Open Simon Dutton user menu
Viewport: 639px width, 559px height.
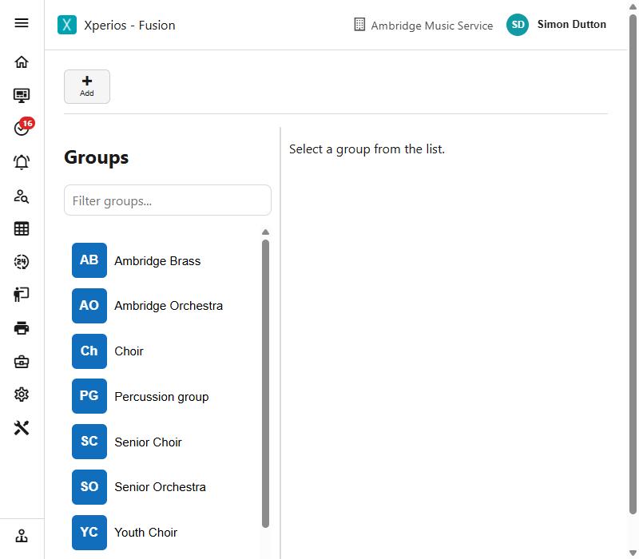tap(571, 25)
